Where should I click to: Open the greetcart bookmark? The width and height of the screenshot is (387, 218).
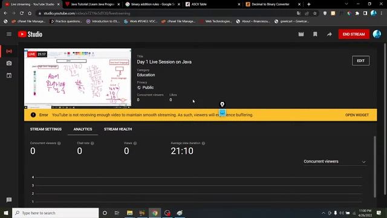[292, 21]
